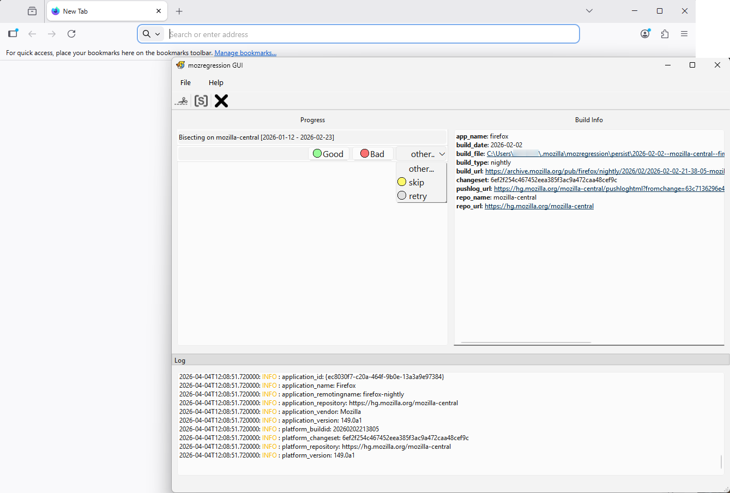Viewport: 730px width, 493px height.
Task: Click the start bisection scissors icon
Action: tap(182, 101)
